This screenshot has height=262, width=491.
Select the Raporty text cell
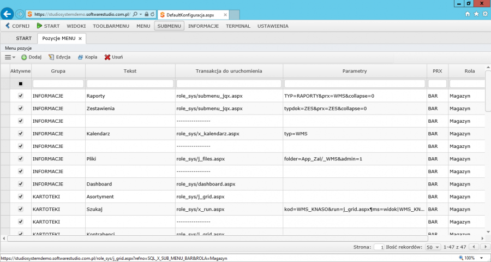coord(130,96)
